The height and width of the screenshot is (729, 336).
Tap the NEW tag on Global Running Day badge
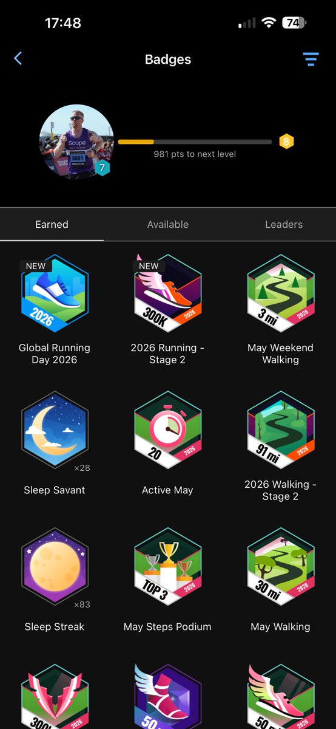coord(36,266)
